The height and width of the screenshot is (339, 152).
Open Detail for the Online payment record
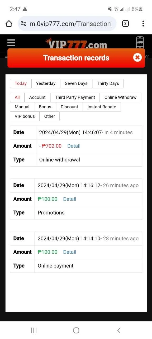(70, 252)
